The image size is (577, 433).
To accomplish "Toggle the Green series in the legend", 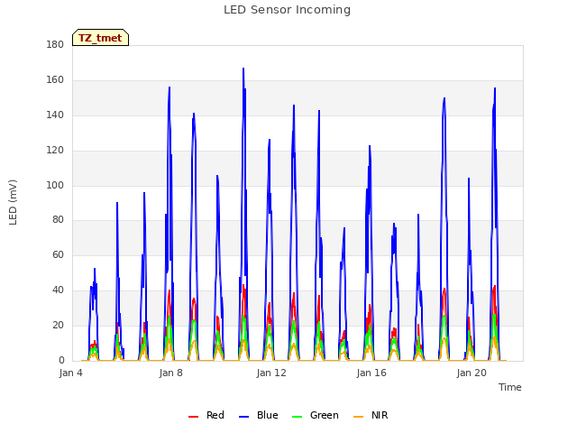I will (x=315, y=415).
